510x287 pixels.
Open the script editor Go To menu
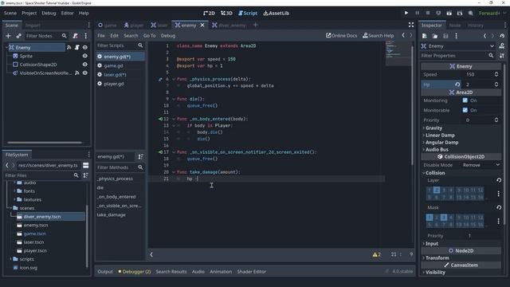[x=150, y=35]
